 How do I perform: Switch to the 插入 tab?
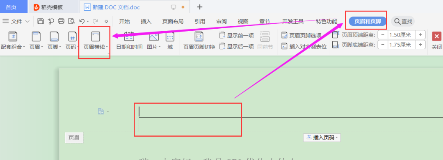tap(146, 21)
